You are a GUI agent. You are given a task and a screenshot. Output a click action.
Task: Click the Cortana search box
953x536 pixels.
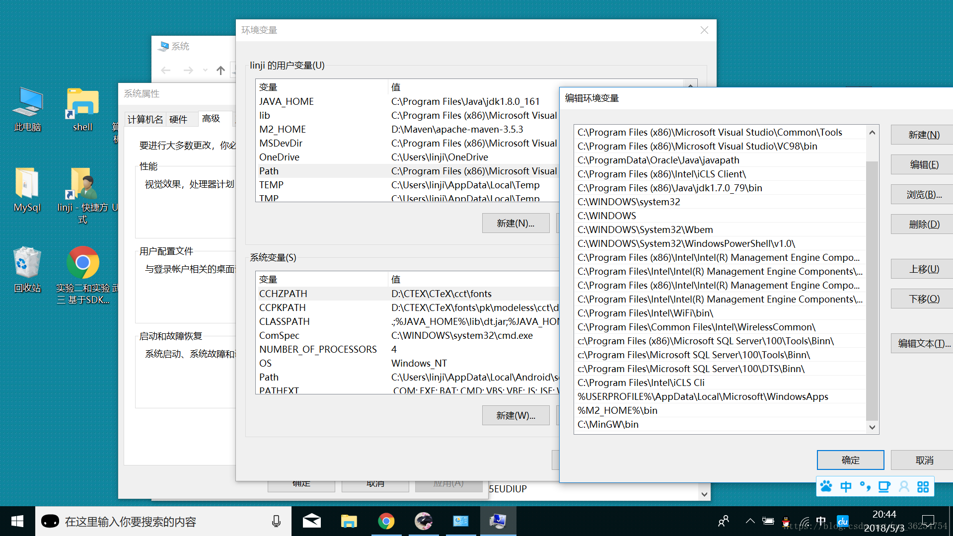[x=163, y=521]
